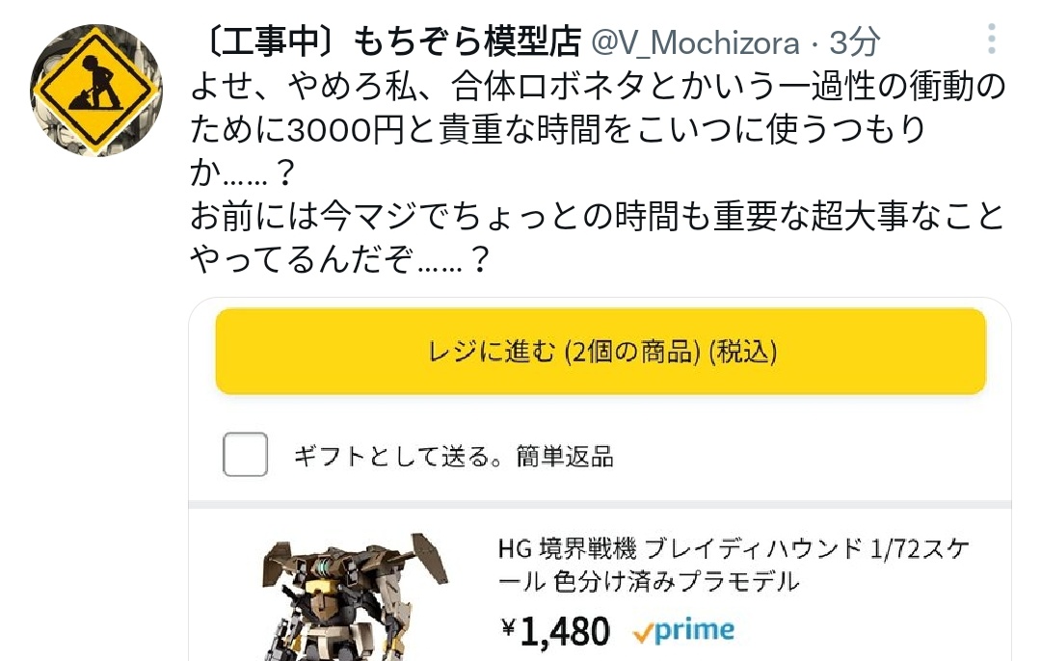Click the もちぞら模型店 display name
Viewport: 1041px width, 661px height.
[467, 41]
